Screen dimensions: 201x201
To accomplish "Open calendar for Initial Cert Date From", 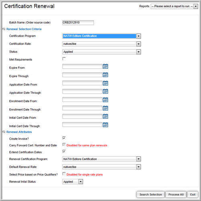I will 106,116.
